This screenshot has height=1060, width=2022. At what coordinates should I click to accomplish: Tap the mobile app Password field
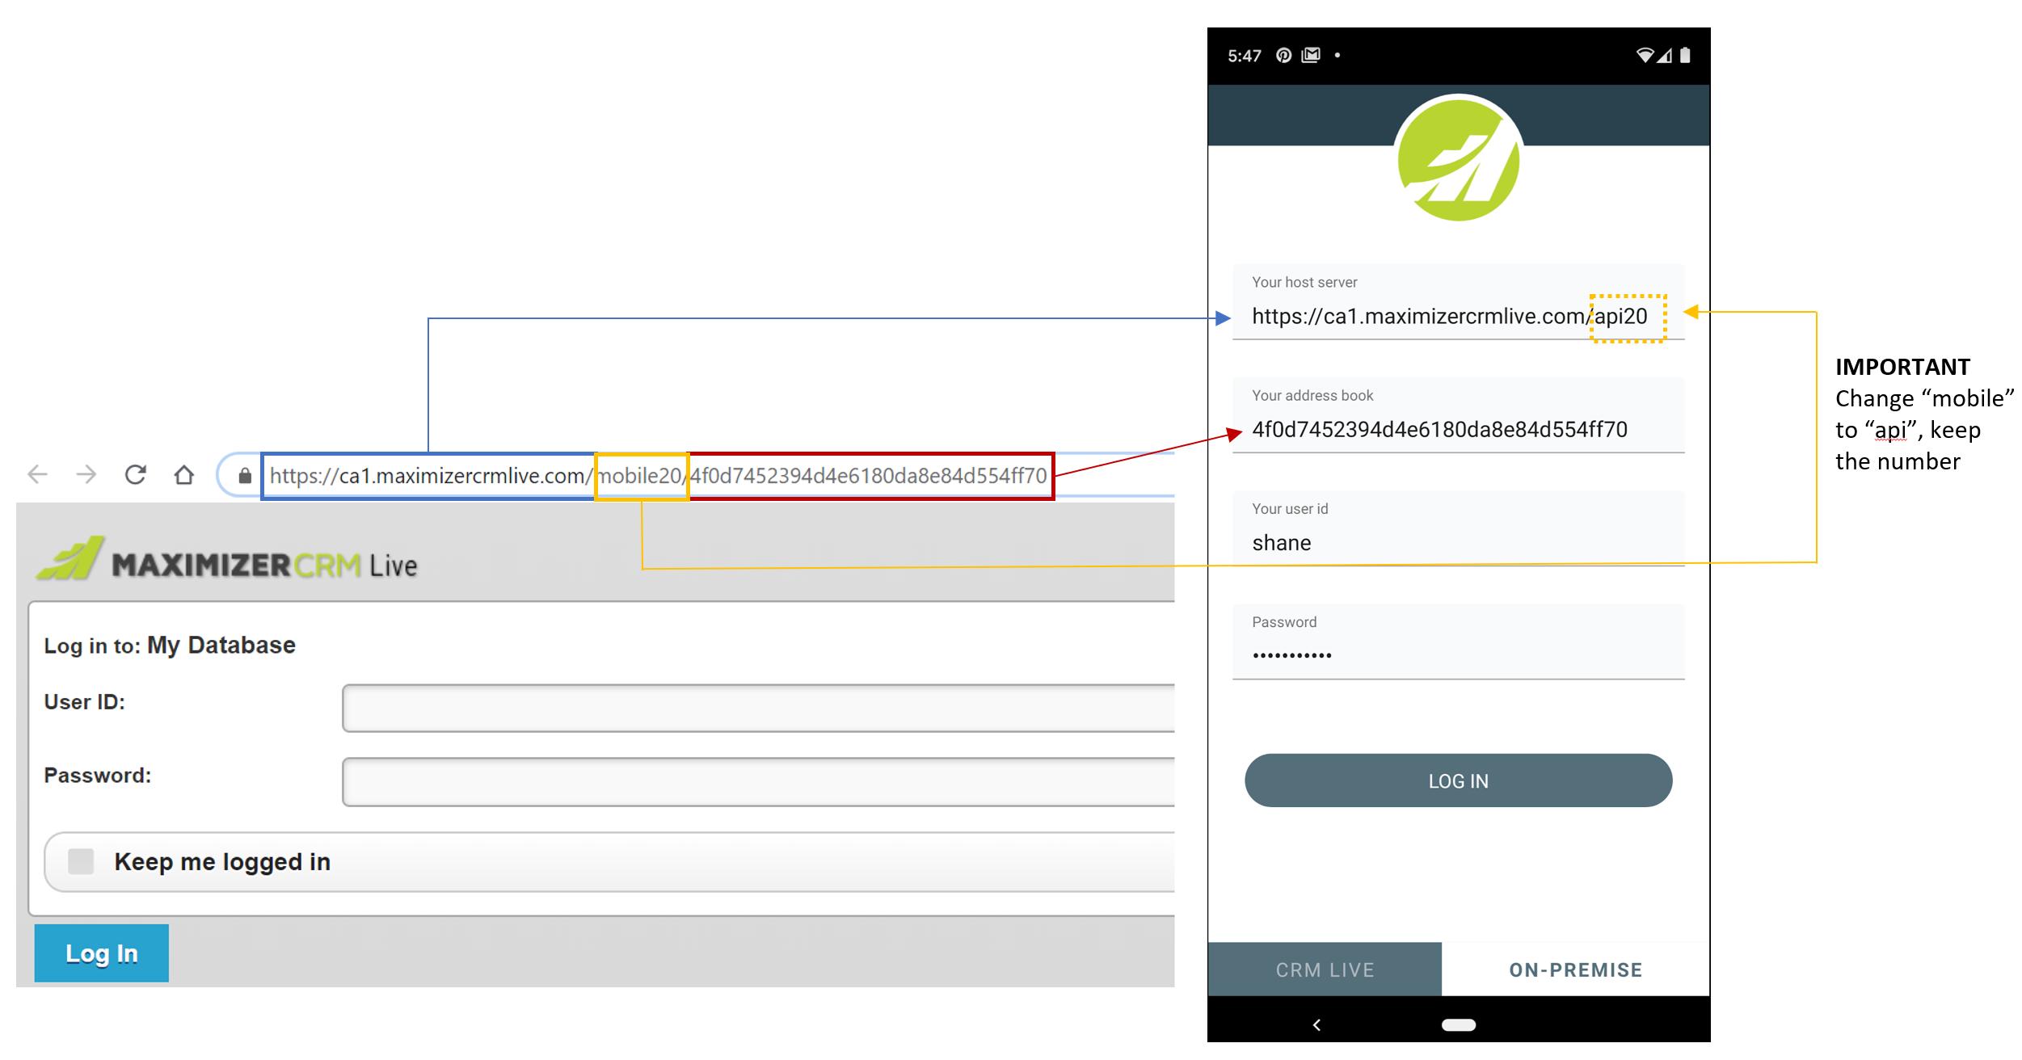1459,641
